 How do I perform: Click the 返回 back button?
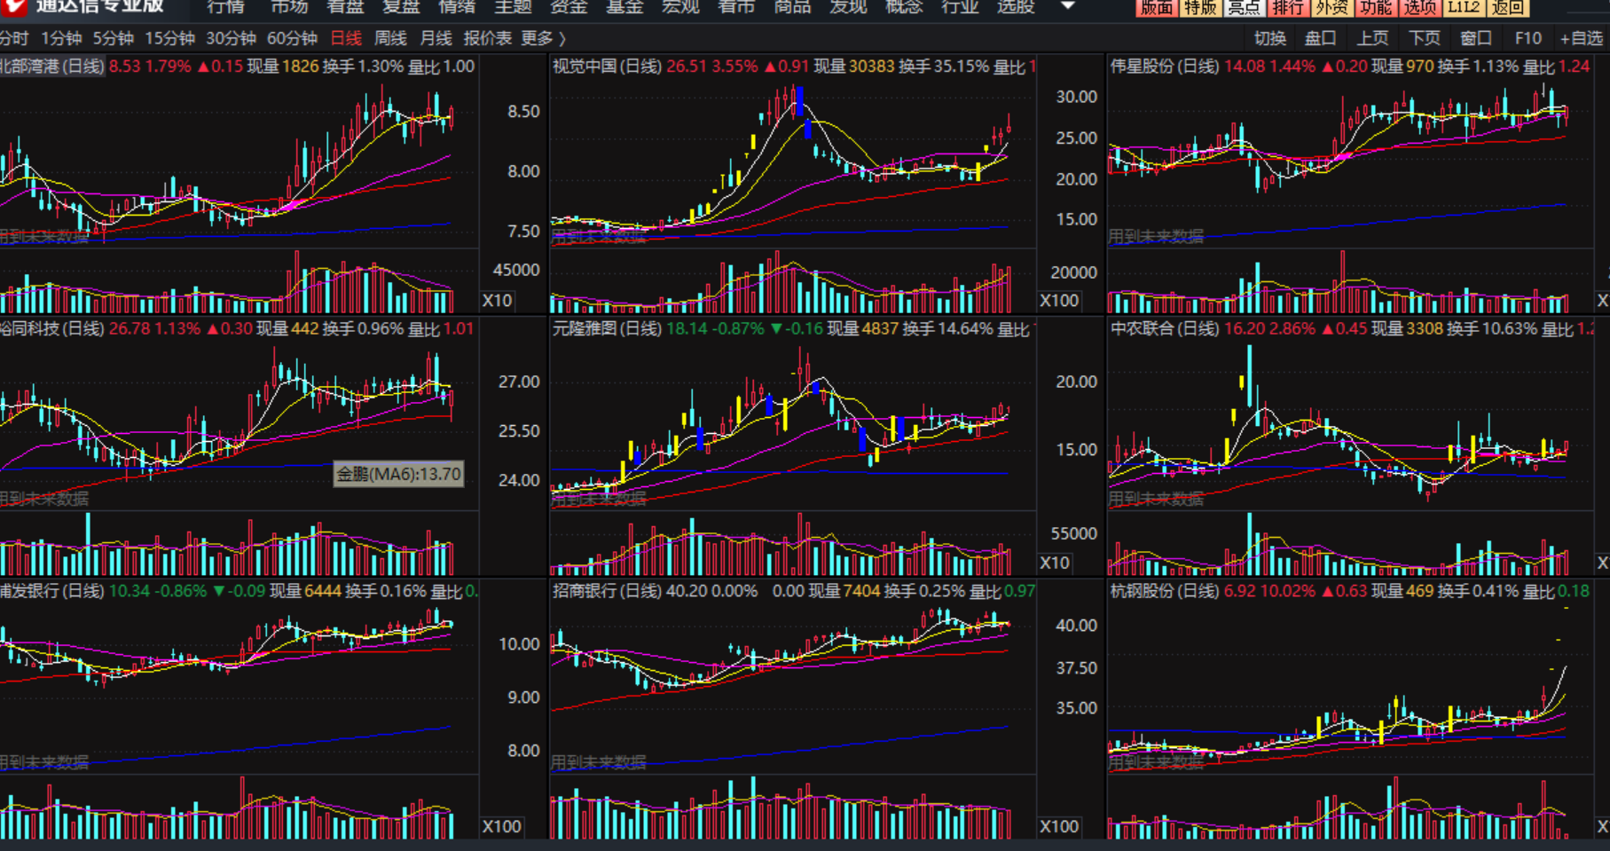pyautogui.click(x=1507, y=7)
